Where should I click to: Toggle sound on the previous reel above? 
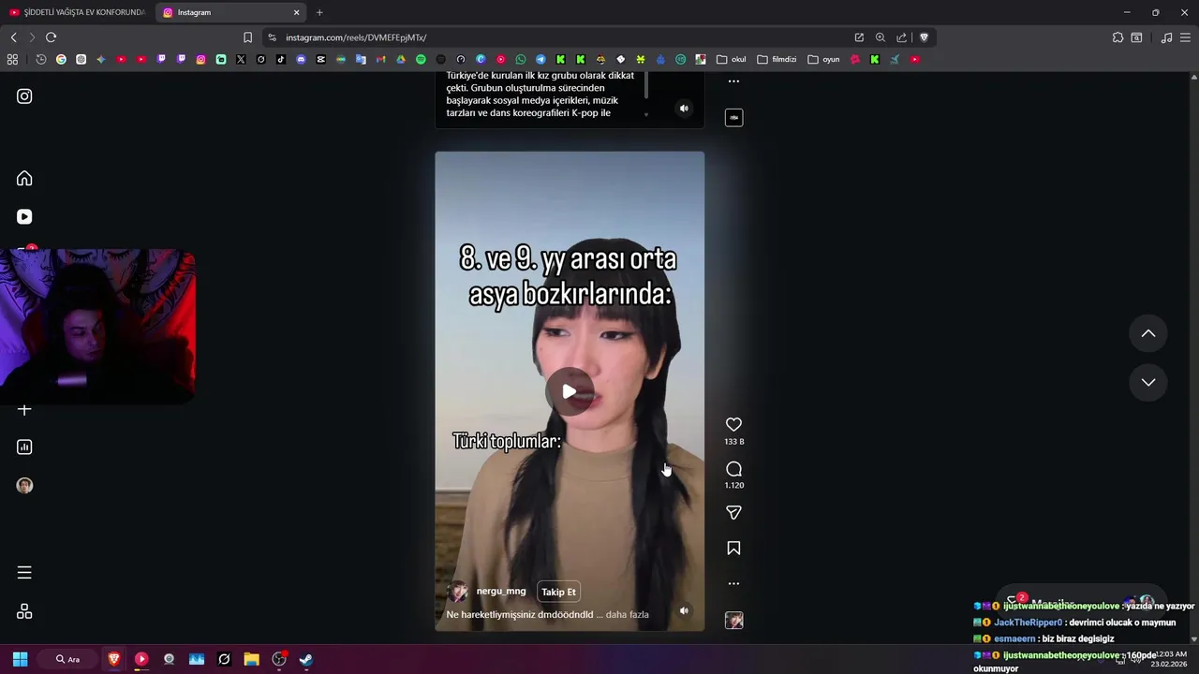[x=684, y=109]
